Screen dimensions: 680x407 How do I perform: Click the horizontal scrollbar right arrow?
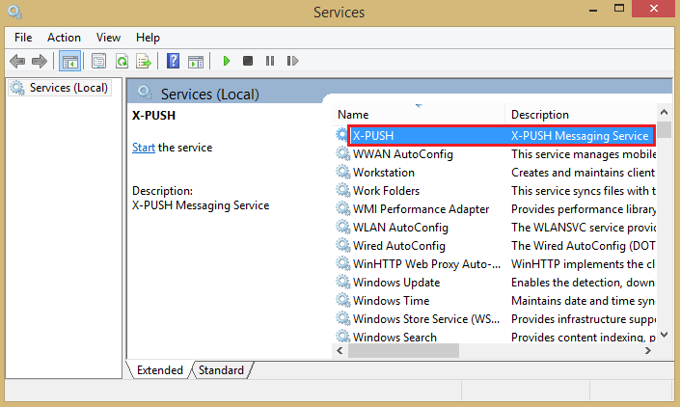click(x=648, y=351)
